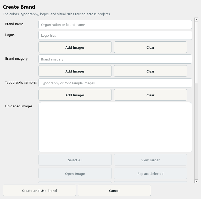Click the Brand name label

pos(14,24)
